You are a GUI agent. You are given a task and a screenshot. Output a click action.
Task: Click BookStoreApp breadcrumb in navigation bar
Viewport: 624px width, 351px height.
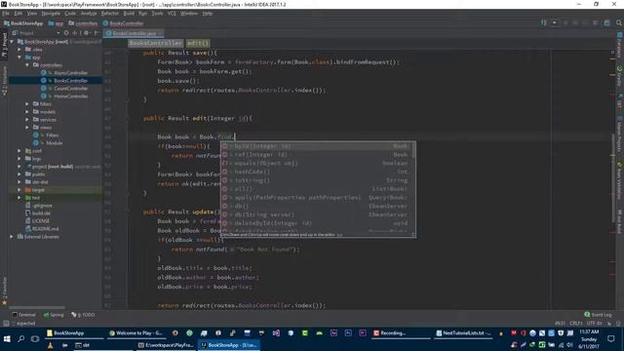(x=23, y=23)
